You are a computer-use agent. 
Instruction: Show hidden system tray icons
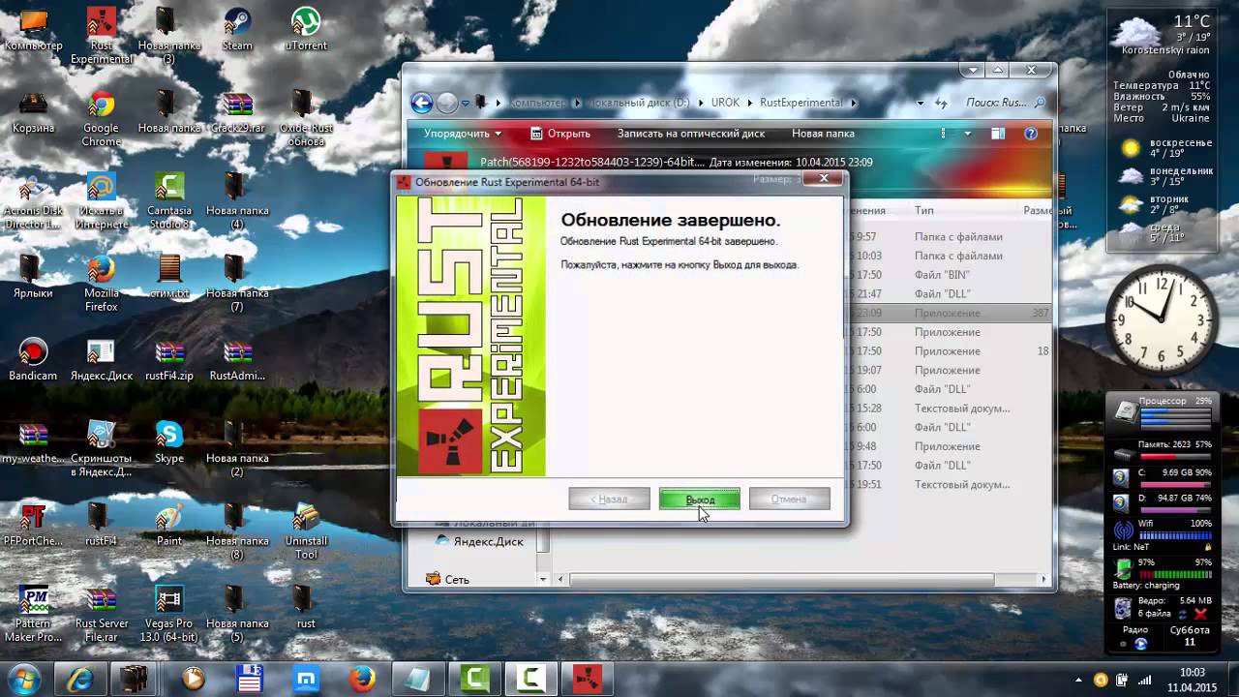tap(1079, 680)
